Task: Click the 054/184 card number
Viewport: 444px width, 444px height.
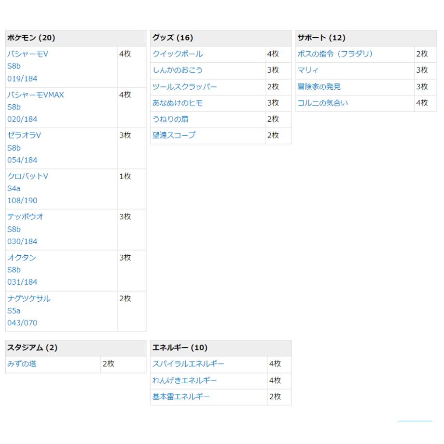Action: click(x=22, y=160)
